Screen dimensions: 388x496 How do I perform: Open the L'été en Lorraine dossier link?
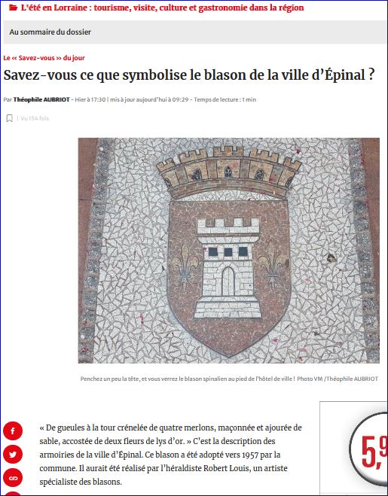tap(162, 8)
